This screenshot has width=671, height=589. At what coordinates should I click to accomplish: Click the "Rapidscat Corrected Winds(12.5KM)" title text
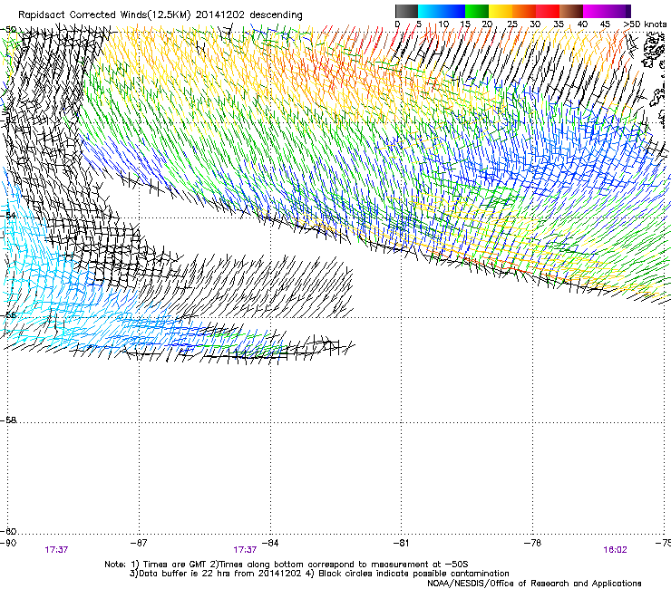[104, 15]
